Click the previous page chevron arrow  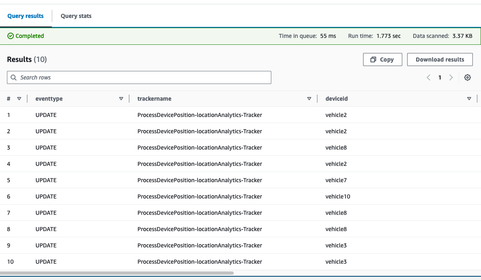[x=428, y=77]
